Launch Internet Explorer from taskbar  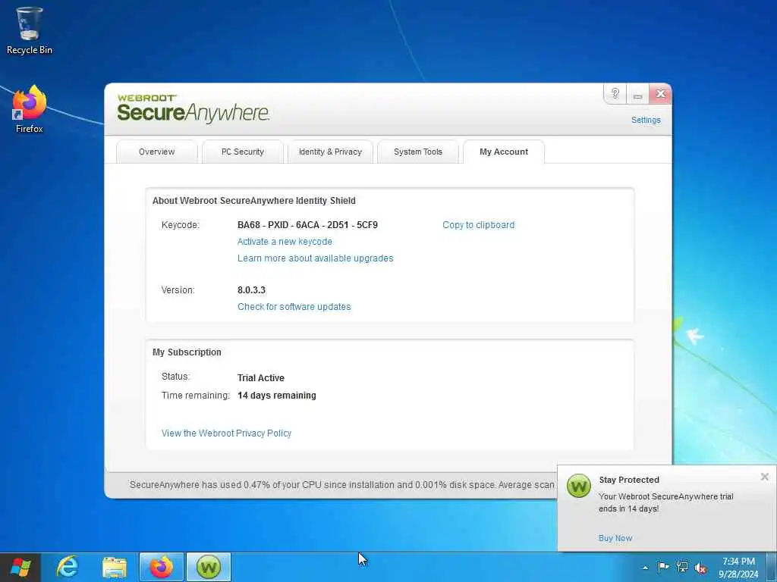coord(67,567)
